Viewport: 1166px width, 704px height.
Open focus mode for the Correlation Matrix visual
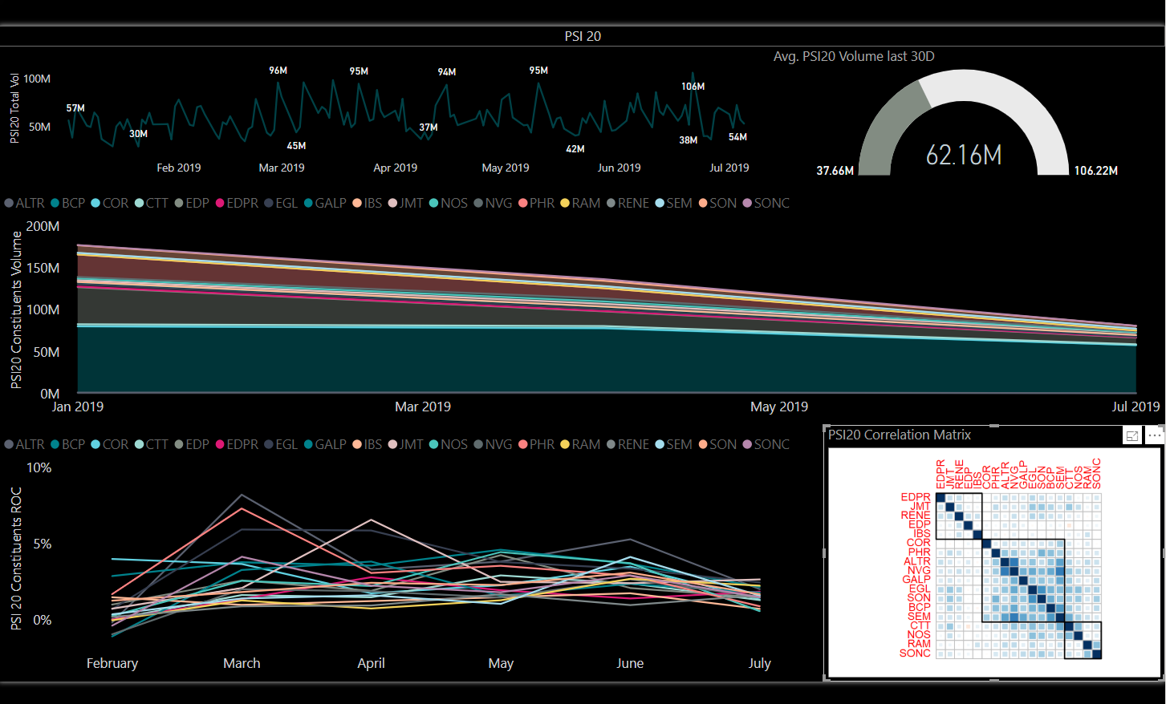point(1132,435)
